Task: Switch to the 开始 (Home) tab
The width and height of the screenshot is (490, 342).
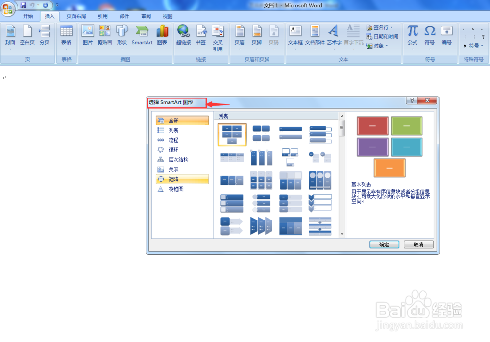Action: coord(28,16)
